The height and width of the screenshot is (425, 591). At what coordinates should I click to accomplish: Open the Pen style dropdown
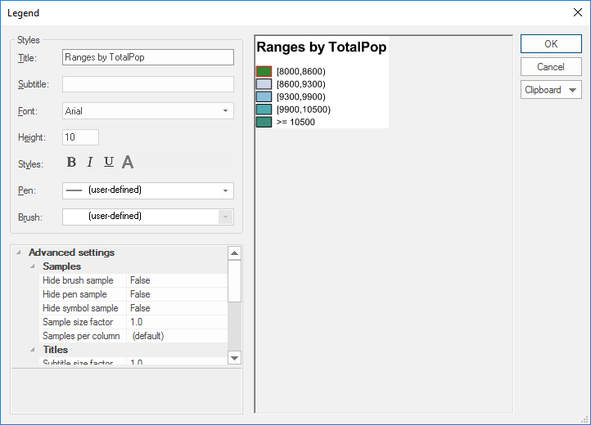tap(225, 190)
